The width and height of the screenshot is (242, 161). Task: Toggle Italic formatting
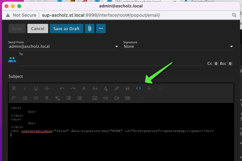[25, 88]
